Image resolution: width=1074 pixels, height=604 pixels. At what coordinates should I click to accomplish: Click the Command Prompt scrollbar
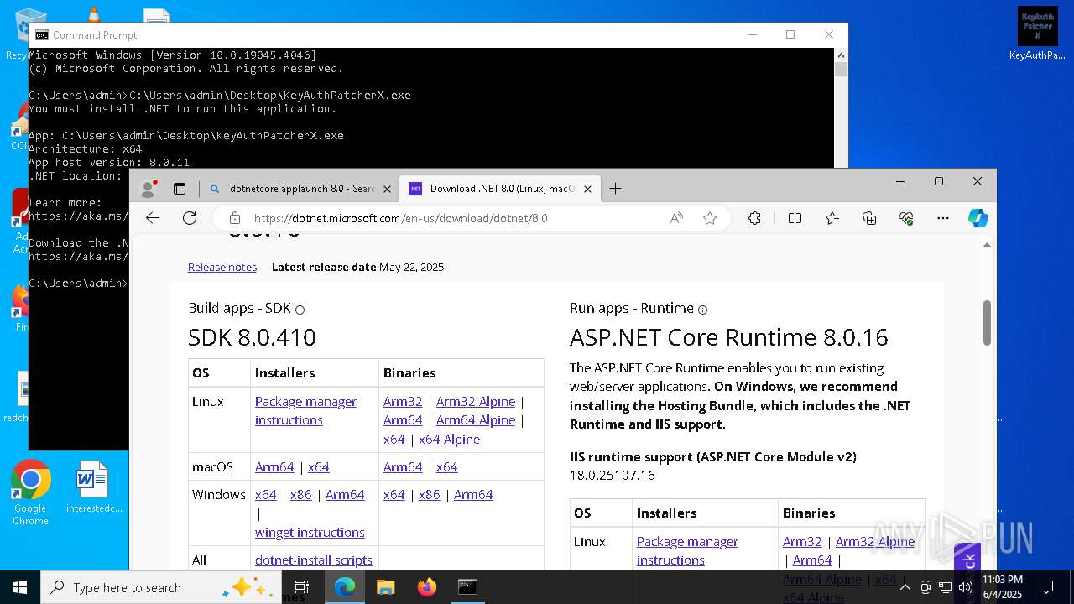pos(841,69)
